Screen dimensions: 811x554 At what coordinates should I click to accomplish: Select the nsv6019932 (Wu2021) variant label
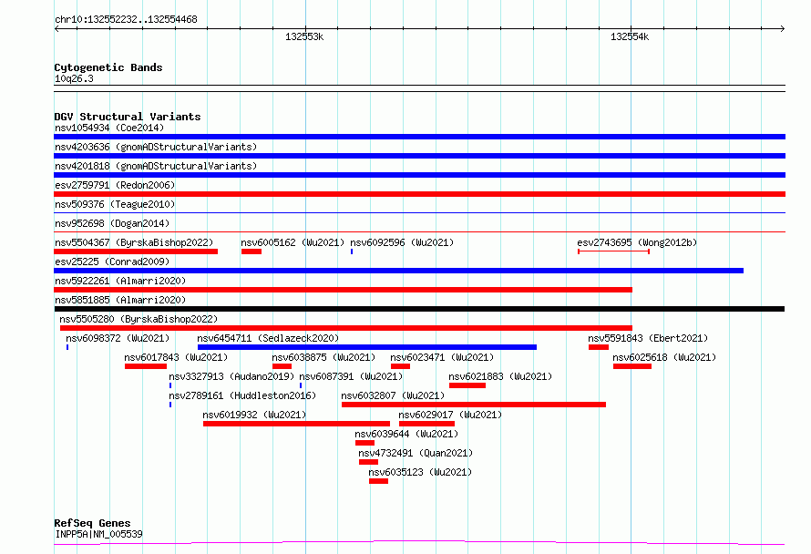(x=254, y=415)
